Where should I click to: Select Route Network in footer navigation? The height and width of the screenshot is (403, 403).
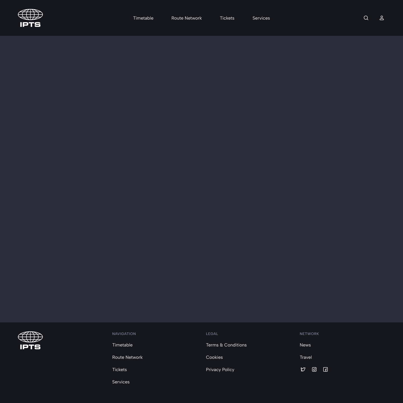coord(127,357)
